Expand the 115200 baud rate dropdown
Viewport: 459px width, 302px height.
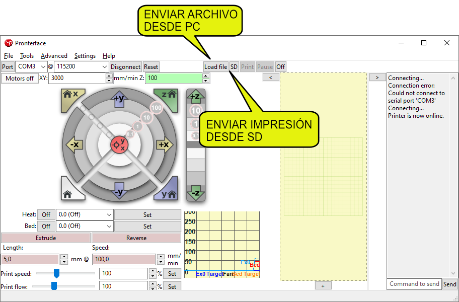pyautogui.click(x=82, y=67)
